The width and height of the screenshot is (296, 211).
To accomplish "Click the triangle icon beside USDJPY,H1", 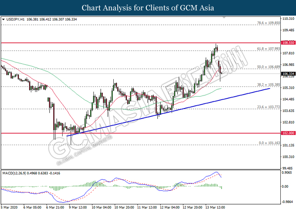I will tap(4, 19).
